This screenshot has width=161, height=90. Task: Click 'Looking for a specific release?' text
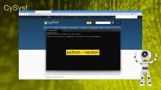(x=54, y=77)
